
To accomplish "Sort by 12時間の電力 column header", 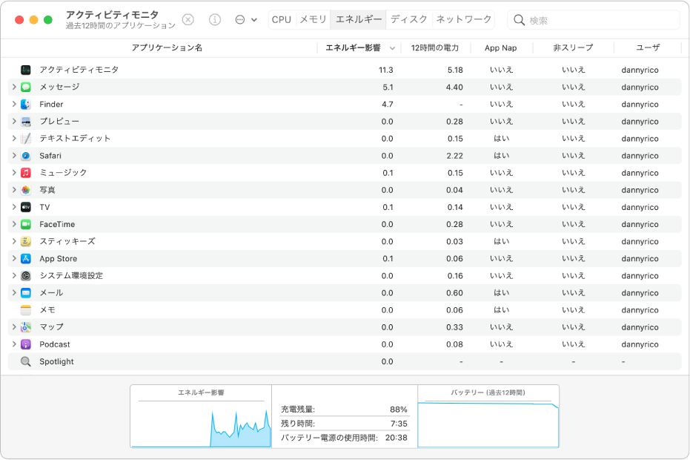I will pyautogui.click(x=435, y=48).
